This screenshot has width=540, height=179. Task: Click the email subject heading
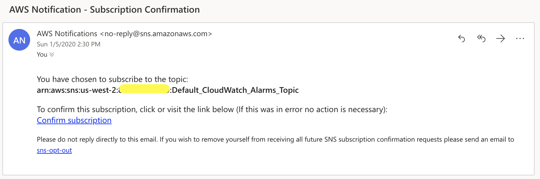click(104, 10)
